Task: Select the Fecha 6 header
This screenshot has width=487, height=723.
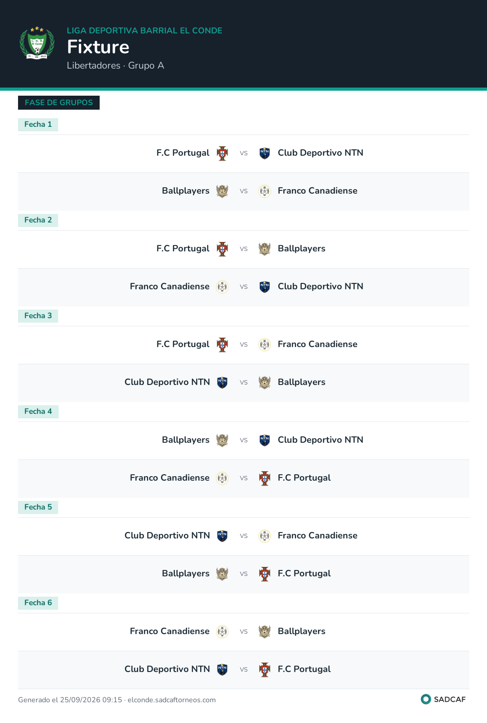Action: [x=38, y=603]
